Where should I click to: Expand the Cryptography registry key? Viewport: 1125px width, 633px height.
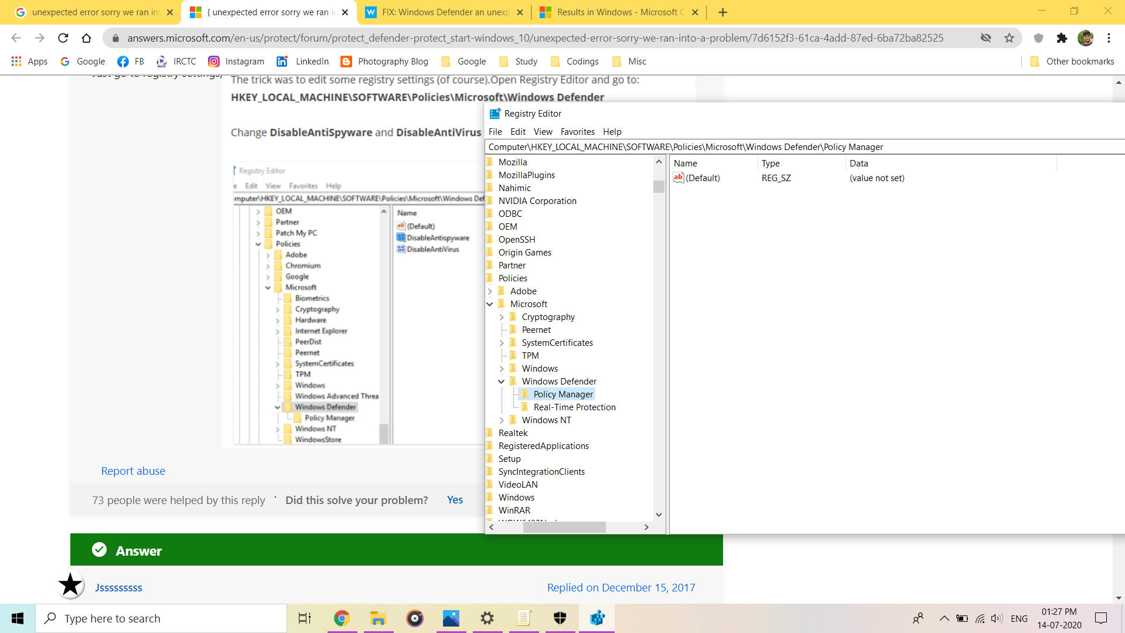(502, 317)
